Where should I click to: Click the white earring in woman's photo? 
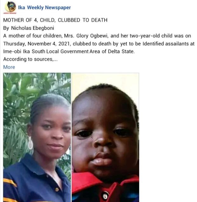click(x=31, y=143)
